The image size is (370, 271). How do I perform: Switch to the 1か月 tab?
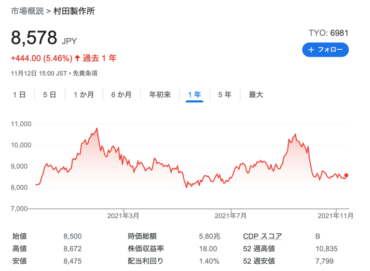point(84,95)
